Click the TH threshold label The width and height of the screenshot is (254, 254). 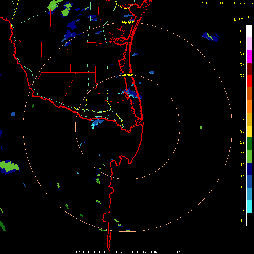pyautogui.click(x=242, y=220)
